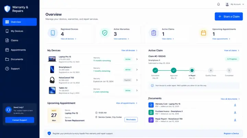
Task: Click the text 'Expired on Jan 10, 2024'
Action: click(x=103, y=81)
